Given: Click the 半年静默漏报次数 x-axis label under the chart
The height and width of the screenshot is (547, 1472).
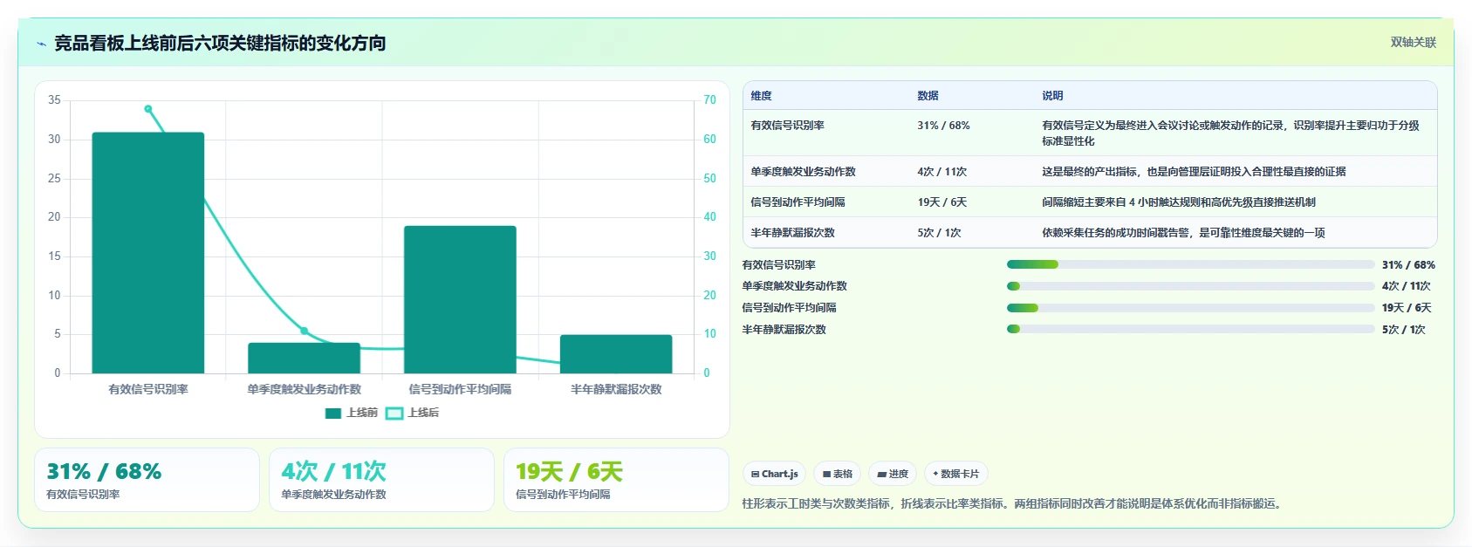Looking at the screenshot, I should click(x=616, y=389).
